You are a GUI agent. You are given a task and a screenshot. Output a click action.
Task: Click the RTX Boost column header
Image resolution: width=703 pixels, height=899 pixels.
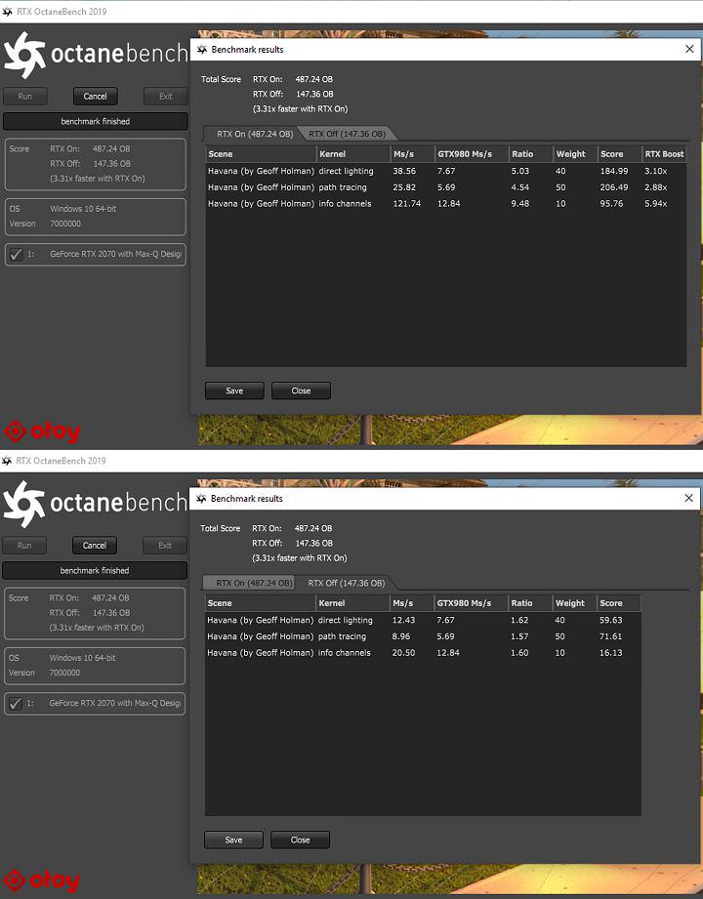point(664,153)
